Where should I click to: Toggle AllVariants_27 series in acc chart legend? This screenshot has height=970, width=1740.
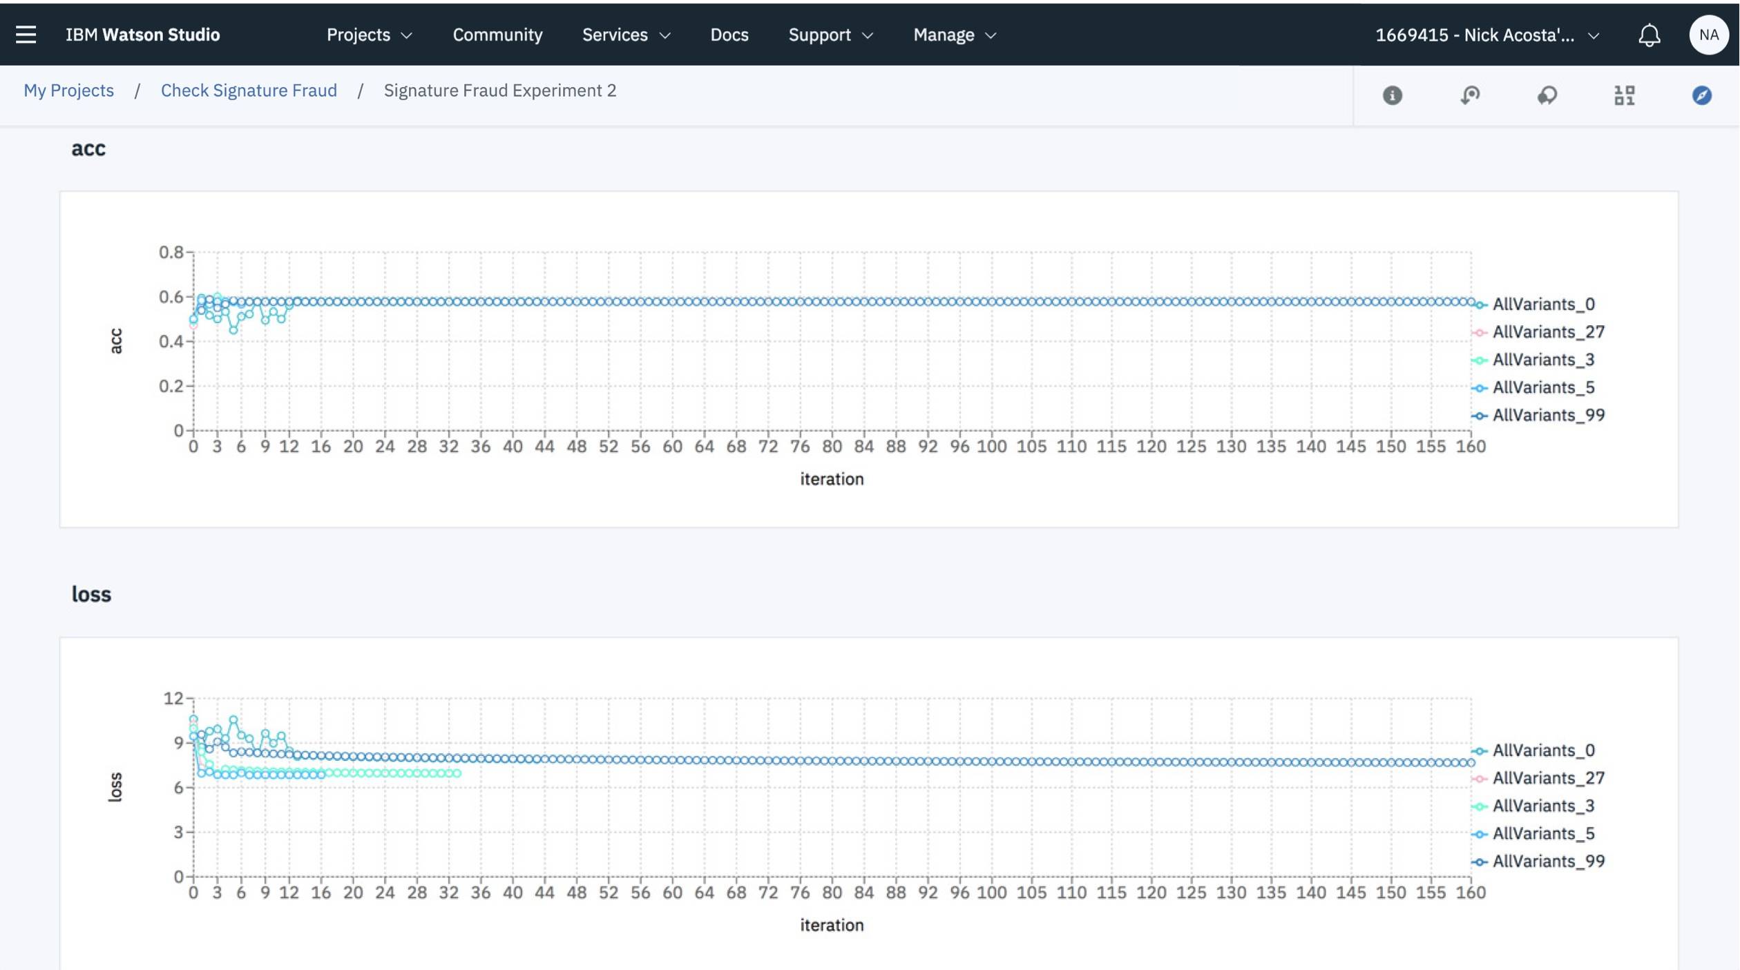(x=1538, y=332)
